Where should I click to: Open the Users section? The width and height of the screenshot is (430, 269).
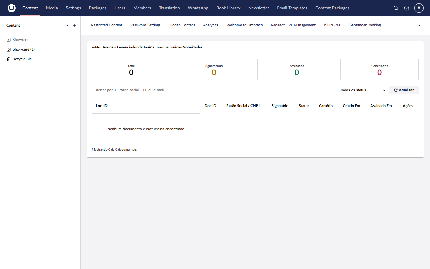[x=120, y=8]
